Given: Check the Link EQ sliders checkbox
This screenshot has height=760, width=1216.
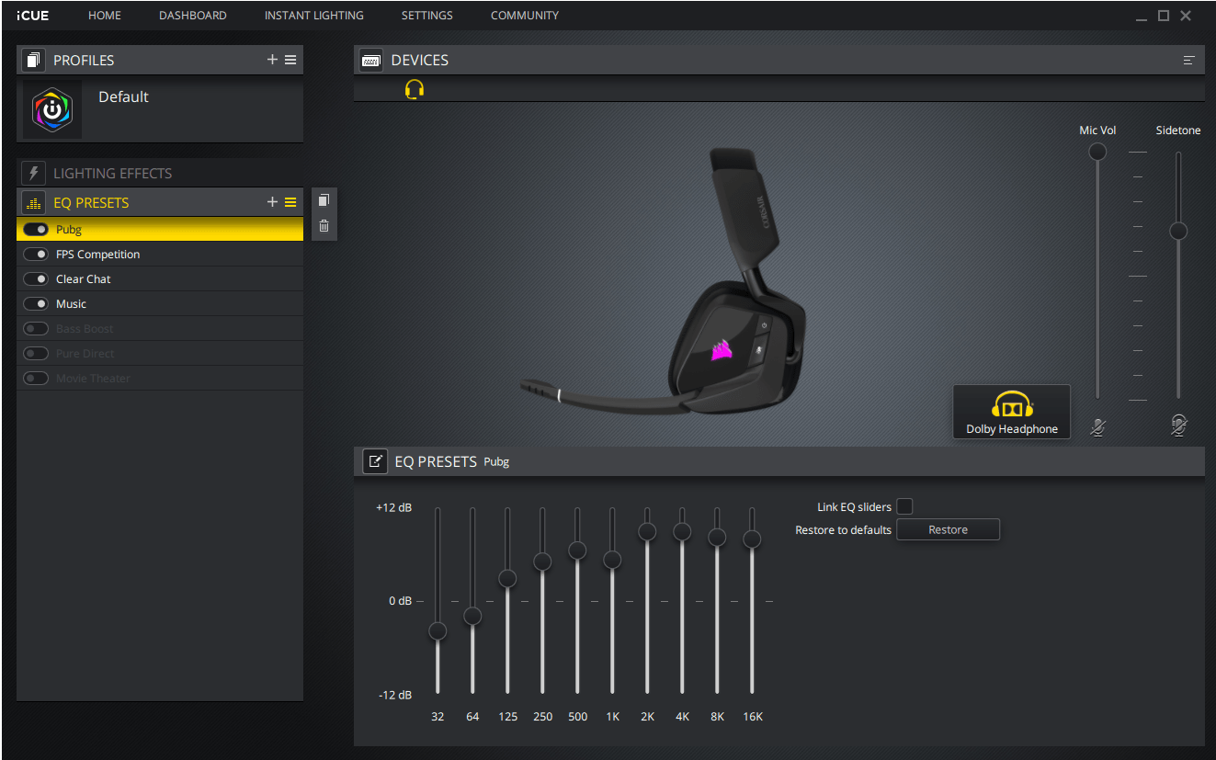Looking at the screenshot, I should (904, 506).
